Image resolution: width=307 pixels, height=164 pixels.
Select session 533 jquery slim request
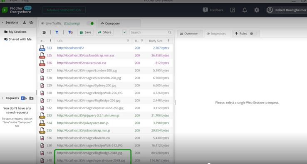pyautogui.click(x=105, y=115)
